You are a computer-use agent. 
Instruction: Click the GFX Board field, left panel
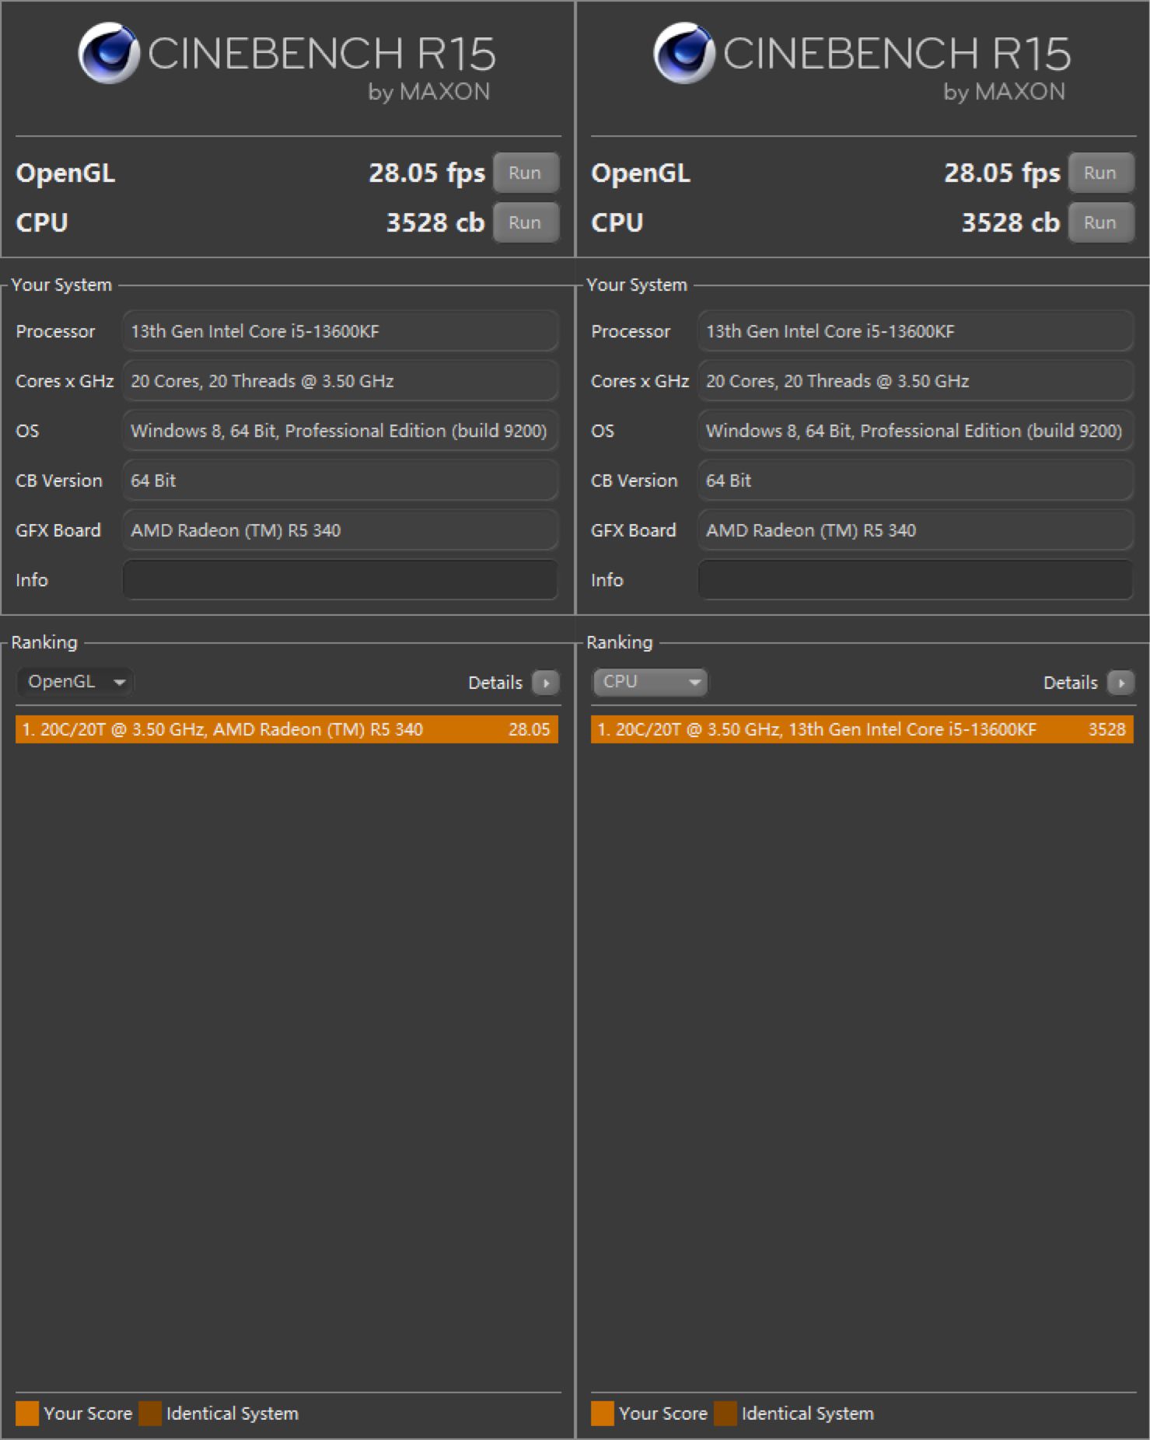tap(341, 530)
